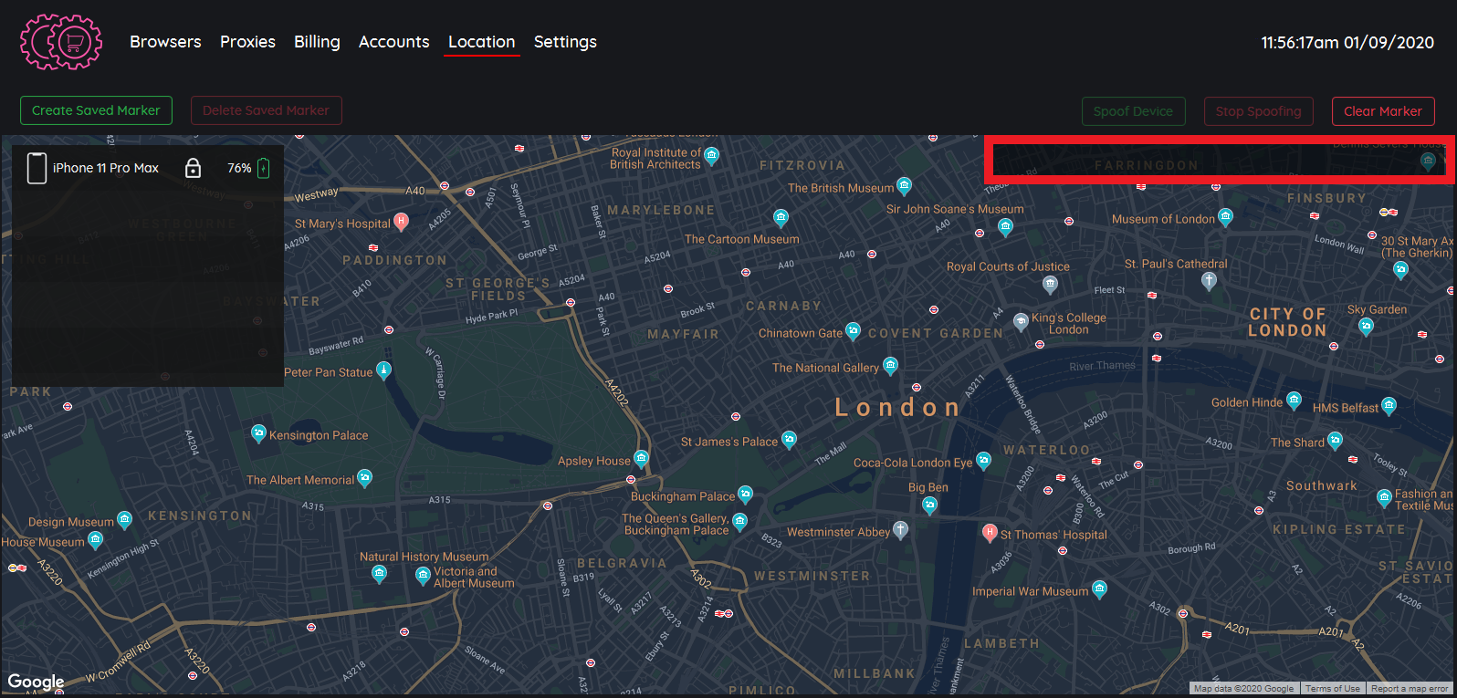Click Report a map error link
The height and width of the screenshot is (698, 1457).
coord(1409,689)
